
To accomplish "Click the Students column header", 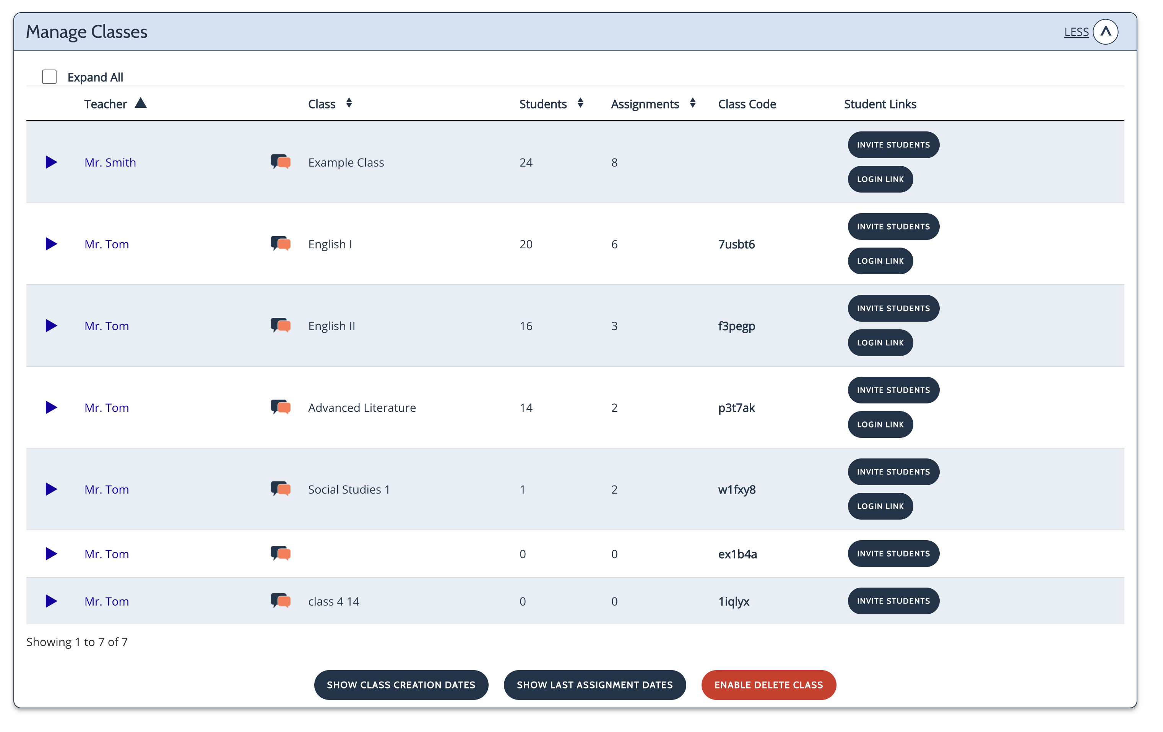I will (x=543, y=104).
